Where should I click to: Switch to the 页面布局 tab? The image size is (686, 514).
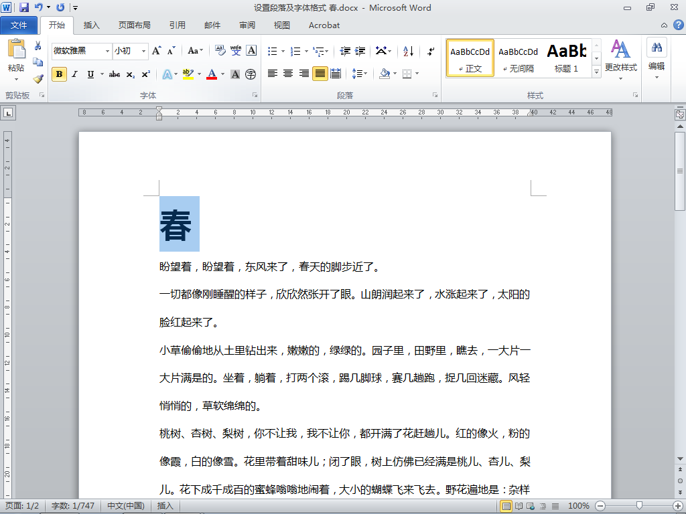(134, 25)
